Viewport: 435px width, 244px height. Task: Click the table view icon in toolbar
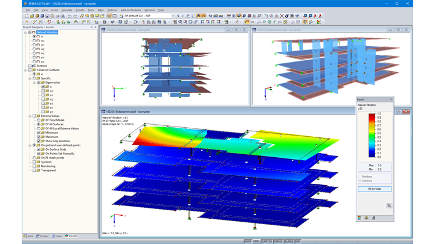(114, 16)
